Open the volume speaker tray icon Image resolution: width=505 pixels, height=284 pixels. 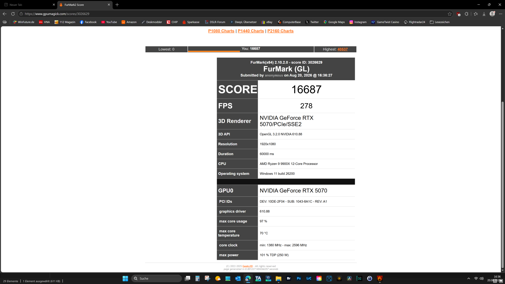pos(482,278)
